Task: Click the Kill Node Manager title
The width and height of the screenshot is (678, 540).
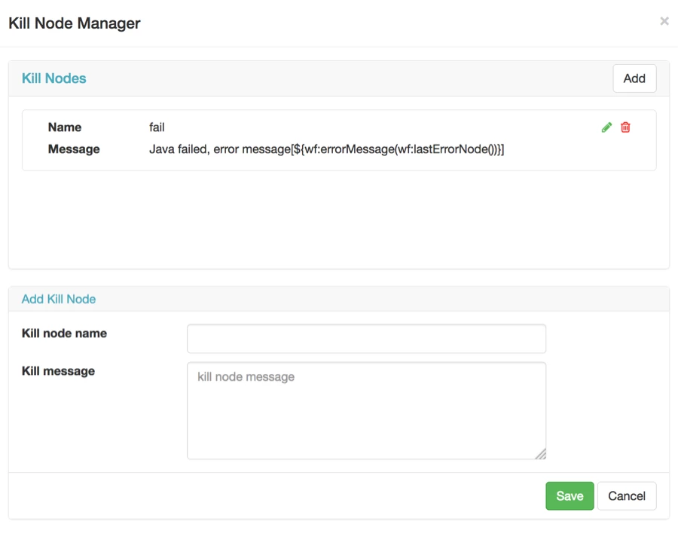Action: [x=75, y=23]
